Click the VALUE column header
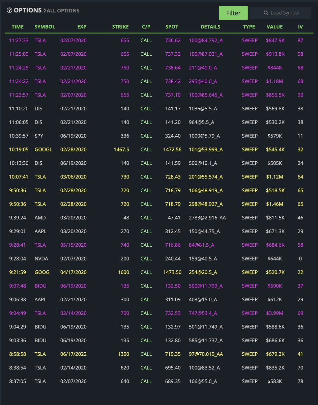318x405 pixels. click(275, 27)
